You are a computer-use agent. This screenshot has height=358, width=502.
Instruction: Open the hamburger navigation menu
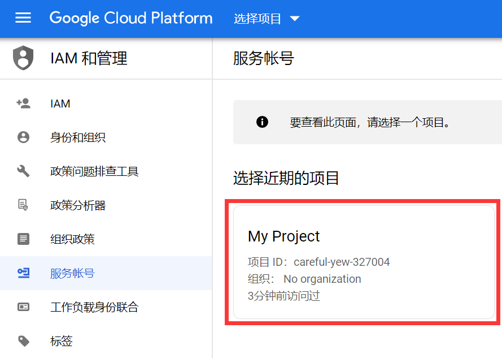23,18
